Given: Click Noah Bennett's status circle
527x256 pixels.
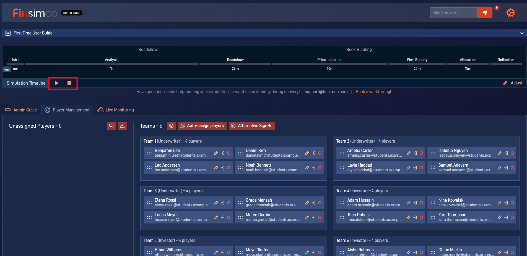Looking at the screenshot, I should (320, 168).
